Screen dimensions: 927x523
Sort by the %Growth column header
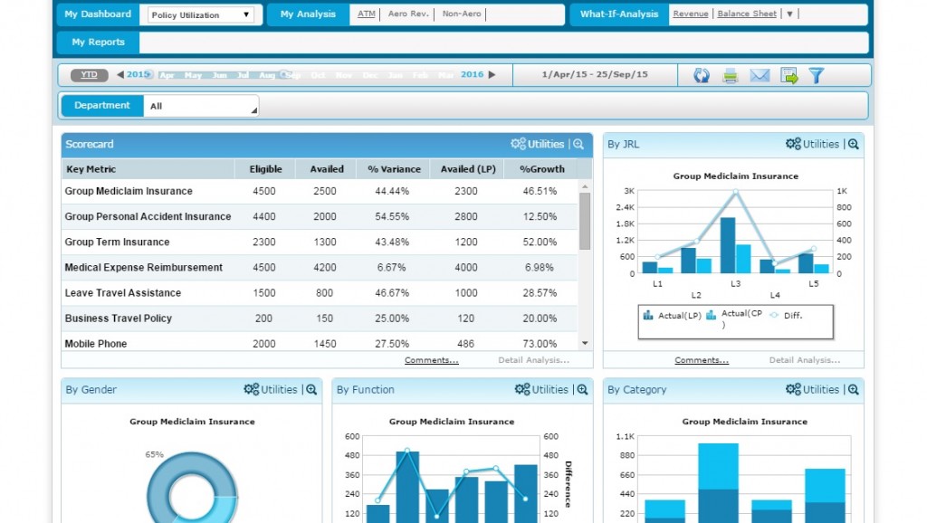click(x=542, y=169)
